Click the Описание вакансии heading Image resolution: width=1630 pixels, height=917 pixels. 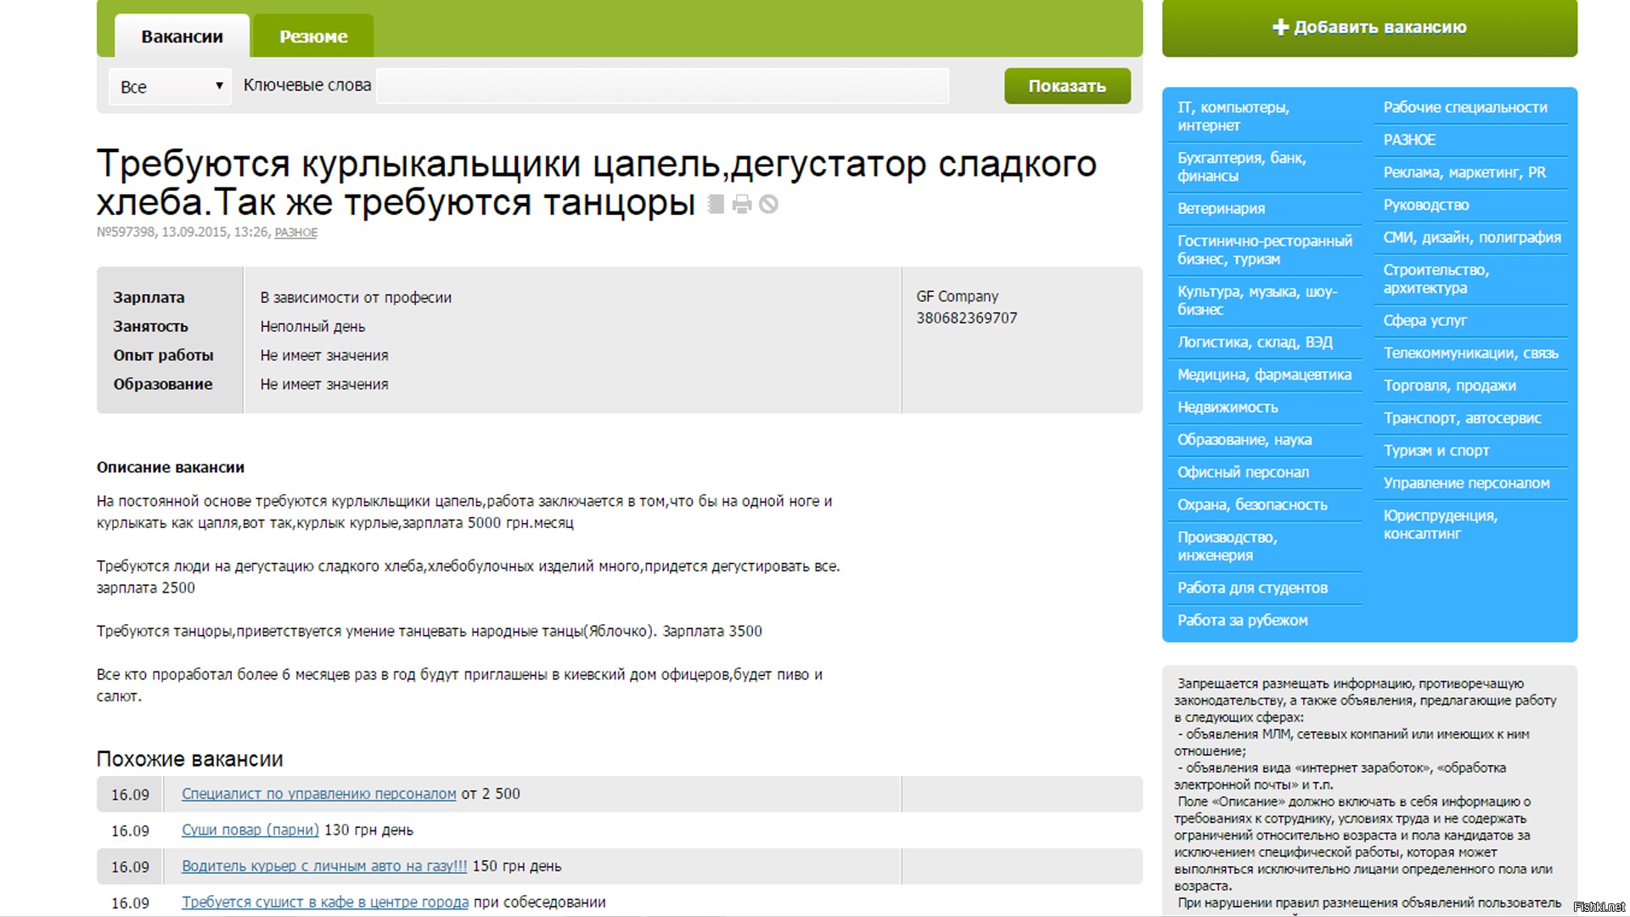pos(171,467)
